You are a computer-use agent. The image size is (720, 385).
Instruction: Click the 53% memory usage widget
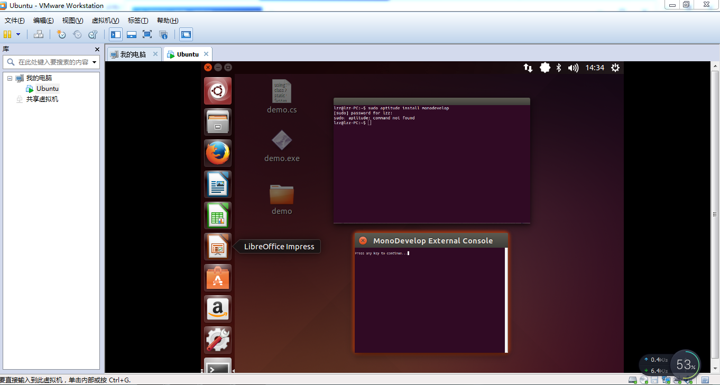686,364
